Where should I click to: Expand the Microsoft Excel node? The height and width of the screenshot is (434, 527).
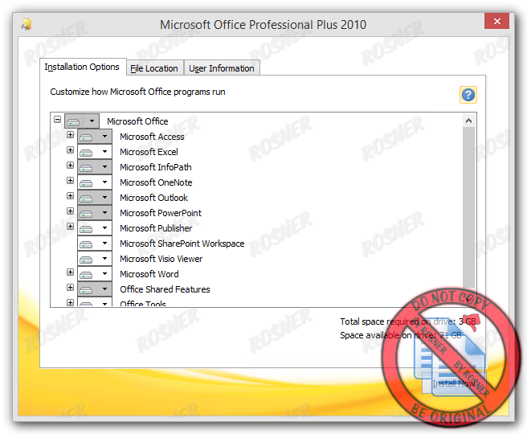click(70, 150)
